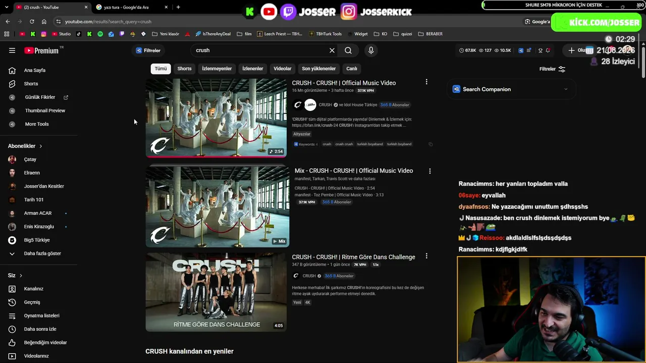Open the IsThereAnyDeal bookmark
The height and width of the screenshot is (363, 646).
tap(213, 34)
